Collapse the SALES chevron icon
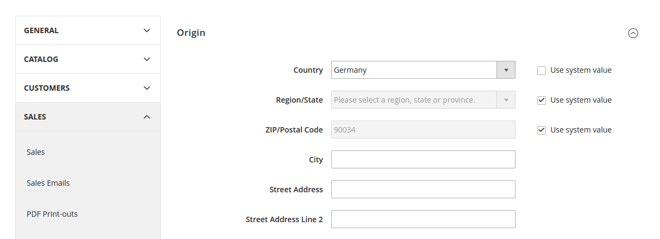This screenshot has height=239, width=660. tap(147, 117)
